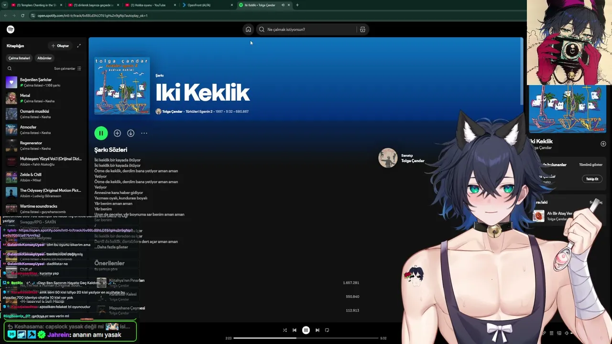Close the Iki Keklik browser tab
Viewport: 612px width, 344px height.
289,5
